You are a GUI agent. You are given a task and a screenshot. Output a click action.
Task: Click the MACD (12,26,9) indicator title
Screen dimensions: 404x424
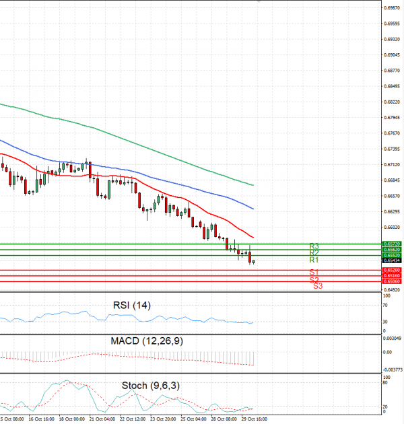point(147,341)
